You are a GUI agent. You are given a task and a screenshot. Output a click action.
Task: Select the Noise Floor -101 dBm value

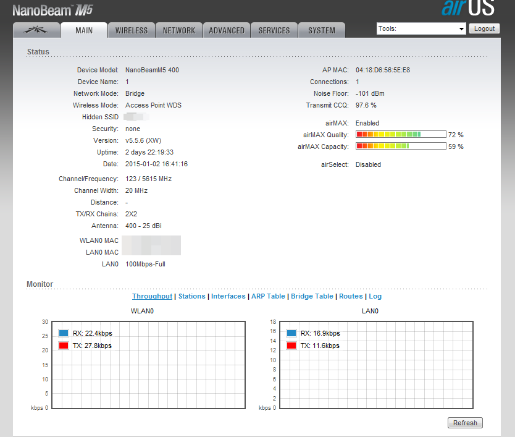click(x=370, y=93)
